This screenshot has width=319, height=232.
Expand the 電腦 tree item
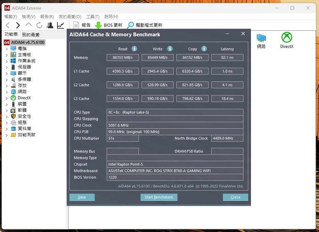point(7,48)
